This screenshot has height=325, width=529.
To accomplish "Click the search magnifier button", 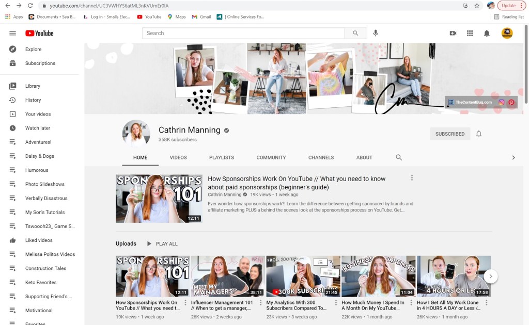I will 355,33.
